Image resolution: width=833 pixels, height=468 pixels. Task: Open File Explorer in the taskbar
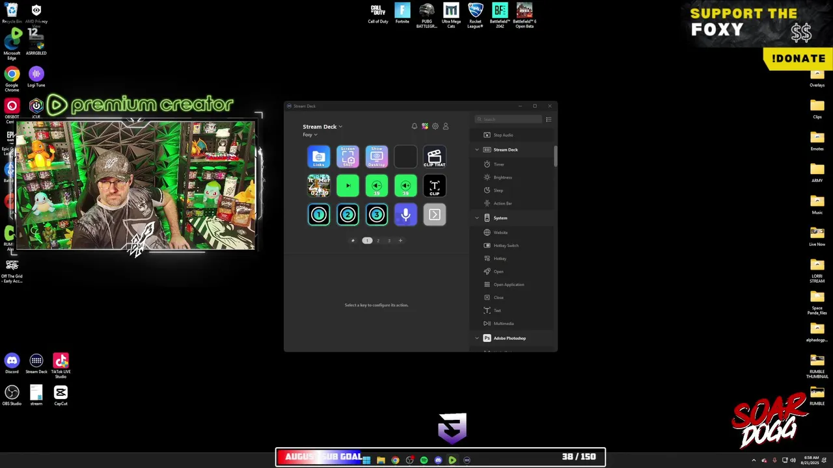tap(381, 460)
